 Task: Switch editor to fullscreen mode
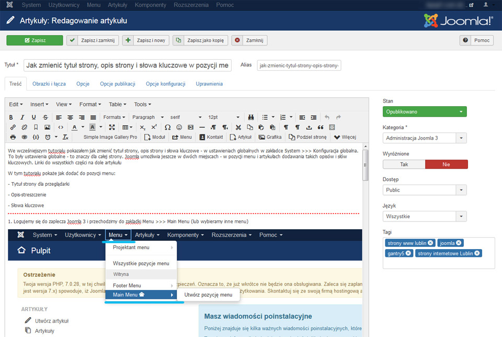[112, 127]
